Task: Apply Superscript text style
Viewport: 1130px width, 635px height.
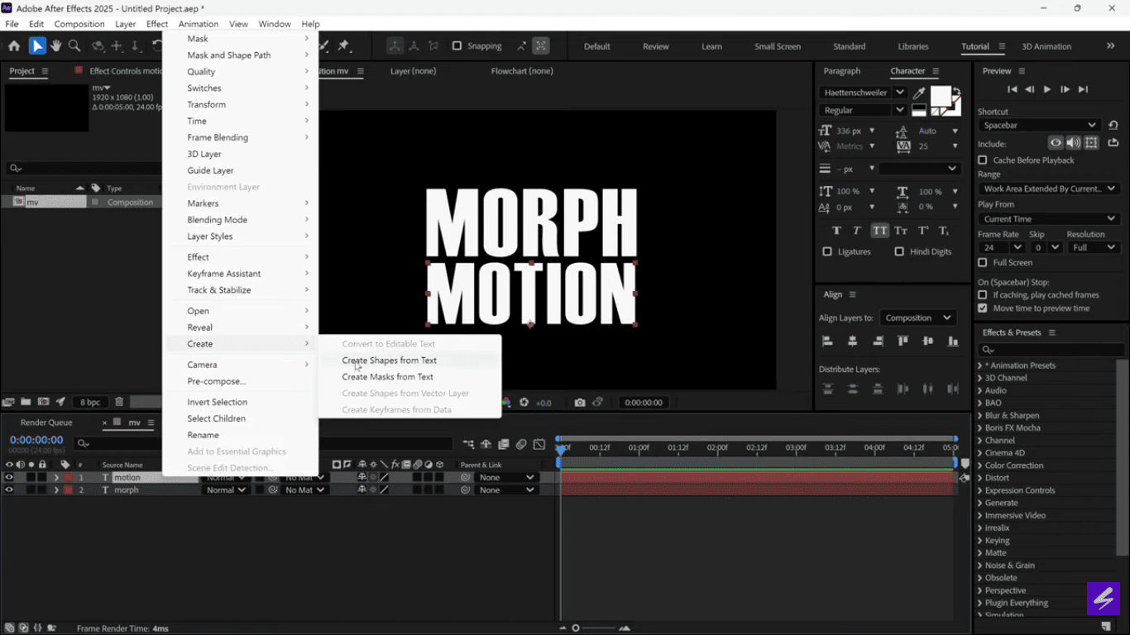Action: point(922,231)
